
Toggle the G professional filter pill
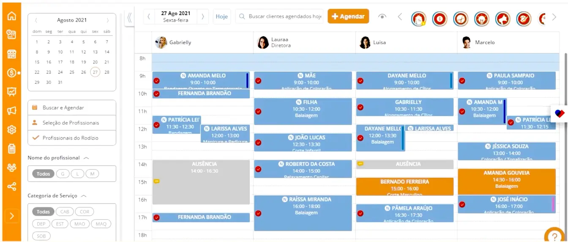[x=63, y=174]
